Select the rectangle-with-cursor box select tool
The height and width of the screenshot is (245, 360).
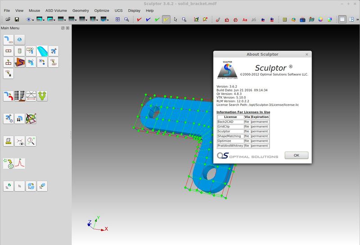pos(184,19)
